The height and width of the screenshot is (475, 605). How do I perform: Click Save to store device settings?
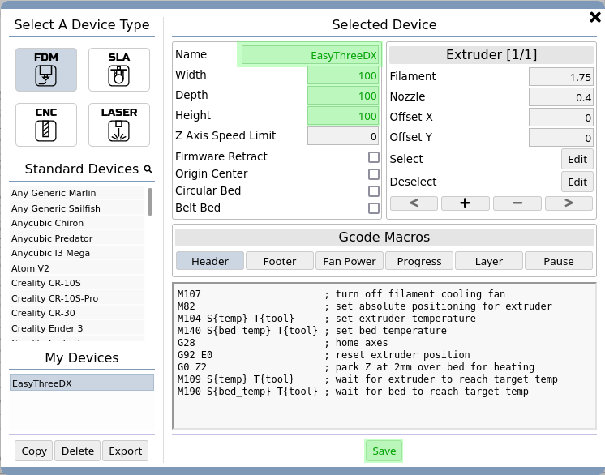click(384, 451)
